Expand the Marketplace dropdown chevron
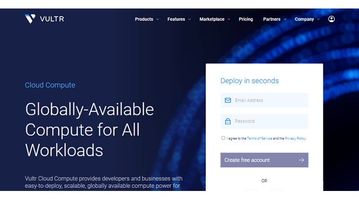The width and height of the screenshot is (359, 199). click(229, 19)
